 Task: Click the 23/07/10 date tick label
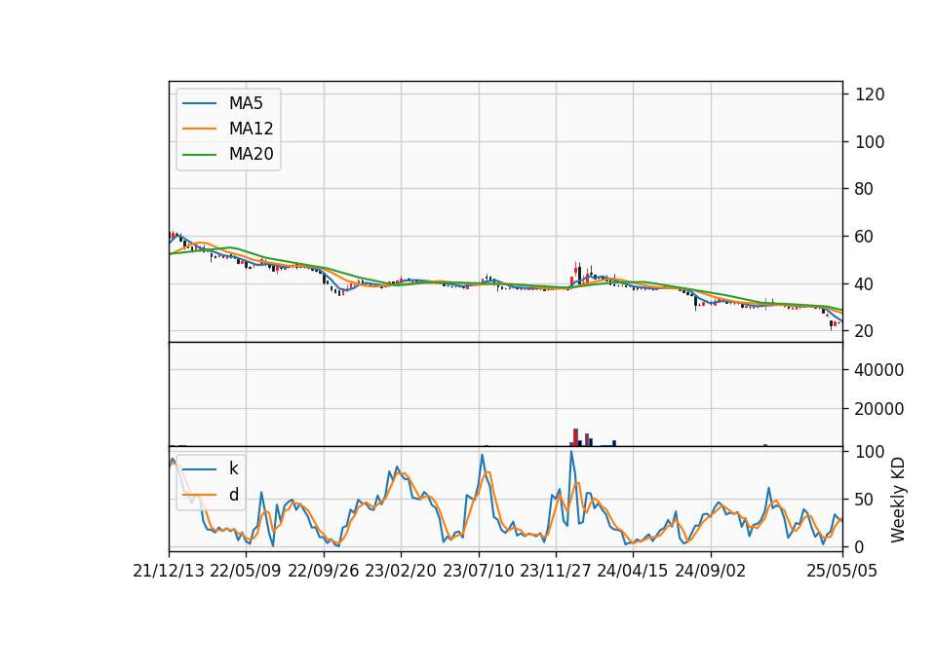478,571
